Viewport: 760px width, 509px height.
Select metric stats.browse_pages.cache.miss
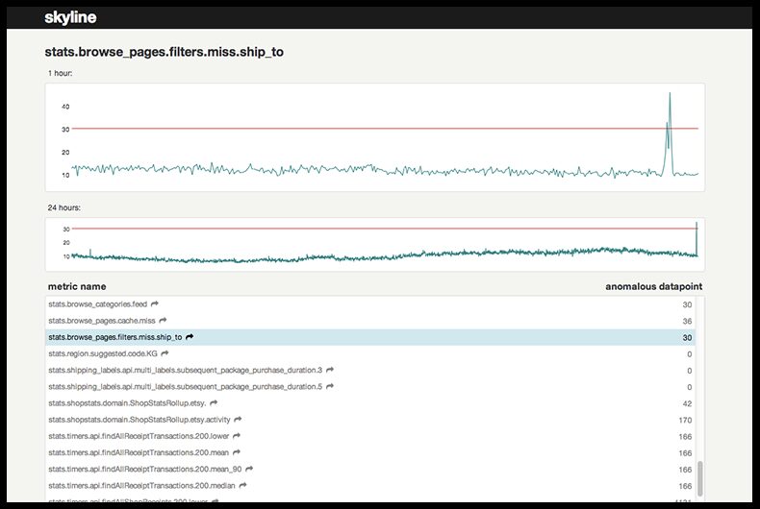[x=102, y=321]
